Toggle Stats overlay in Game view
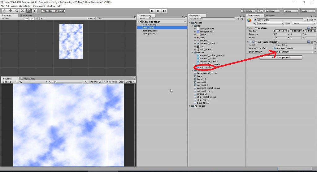Viewport: 317px width, 172px height. pyautogui.click(x=121, y=82)
